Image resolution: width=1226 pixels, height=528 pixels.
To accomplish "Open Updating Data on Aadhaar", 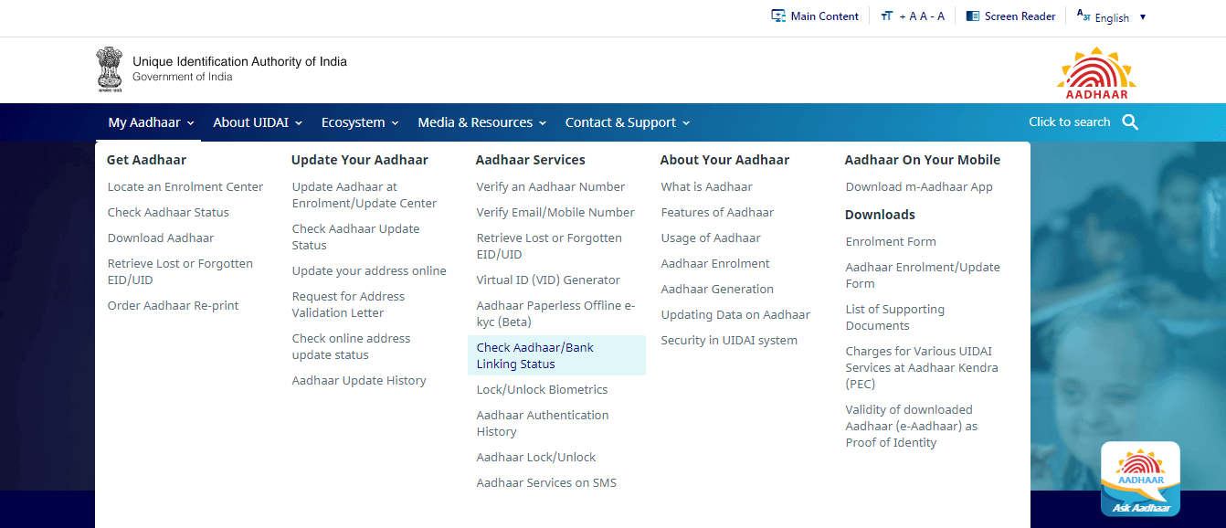I will (735, 314).
